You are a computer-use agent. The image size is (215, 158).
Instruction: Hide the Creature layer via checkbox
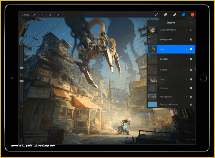191,88
